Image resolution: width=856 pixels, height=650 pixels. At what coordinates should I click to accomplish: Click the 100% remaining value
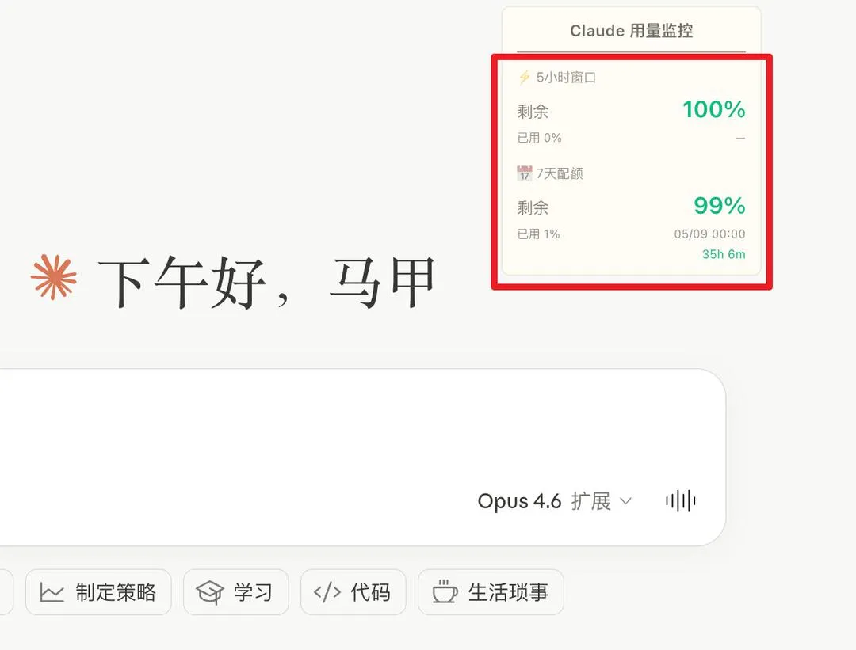coord(714,109)
